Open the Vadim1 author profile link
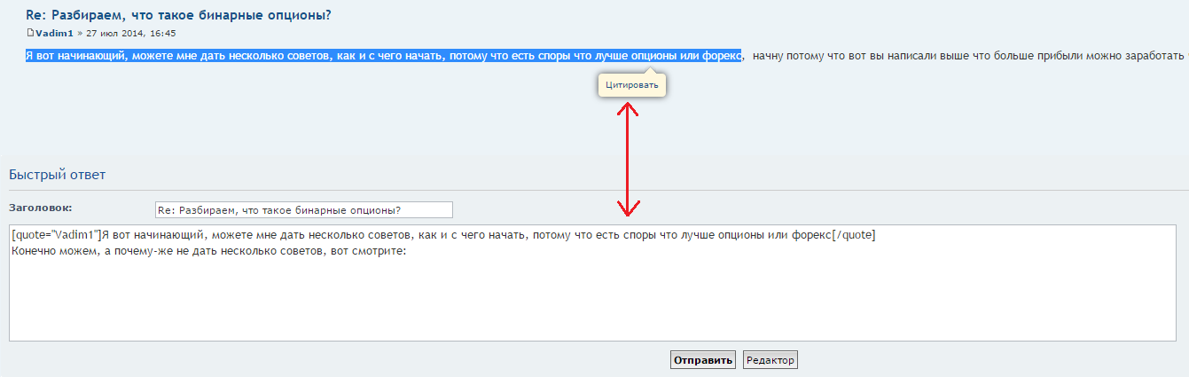Screen dimensions: 1189x377 point(54,33)
